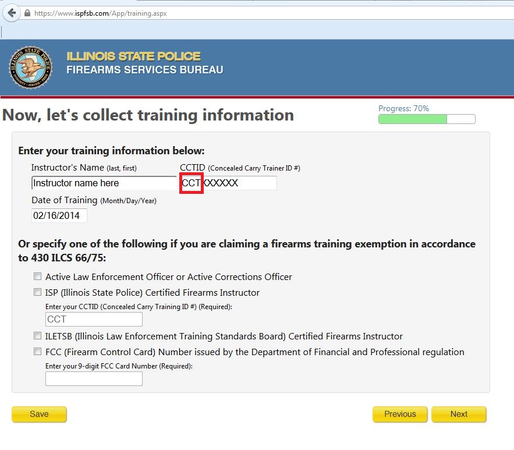Viewport: 514px width, 450px height.
Task: Click the Save button
Action: [39, 414]
